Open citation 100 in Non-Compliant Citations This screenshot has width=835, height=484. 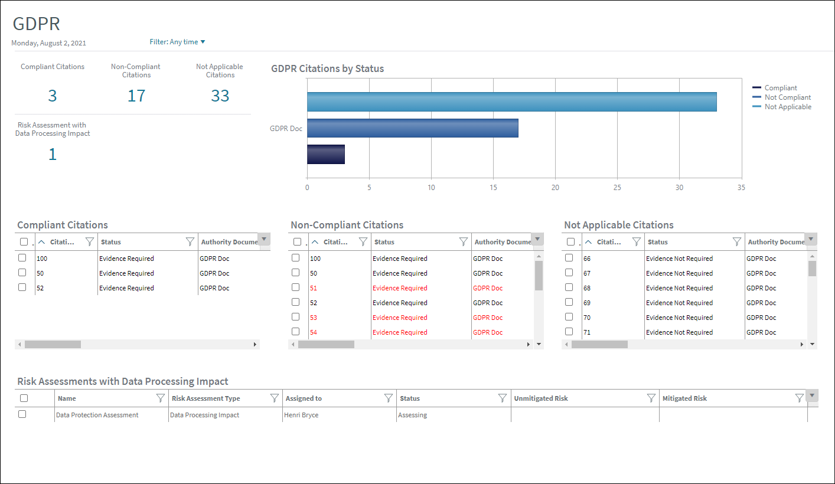[315, 258]
